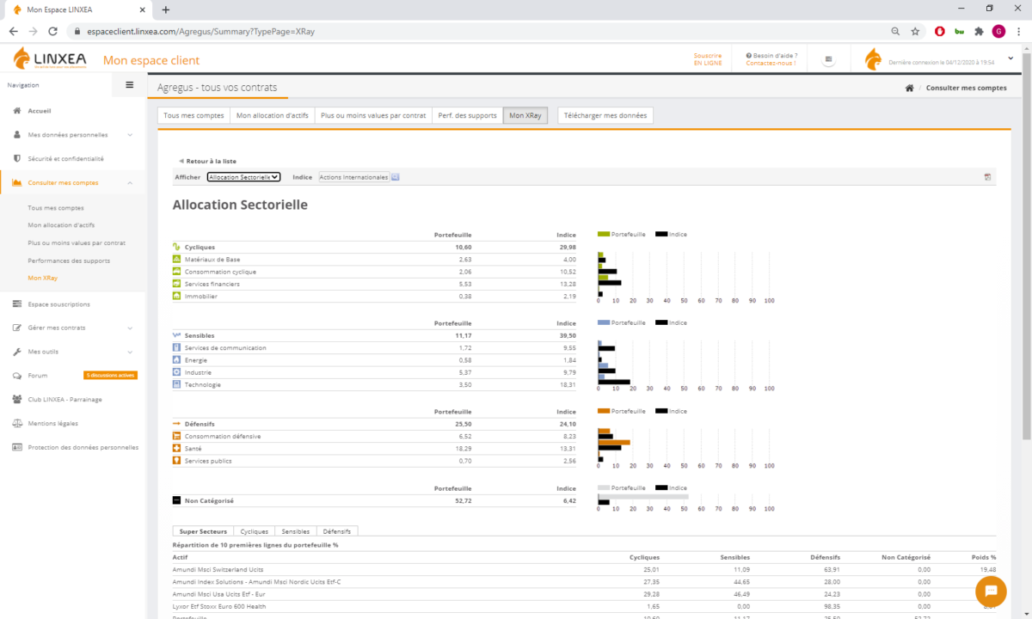Open the Forum sidebar link

coord(38,376)
